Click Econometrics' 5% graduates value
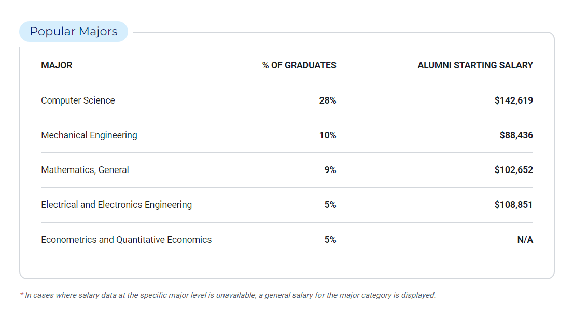The height and width of the screenshot is (316, 574). tap(330, 240)
